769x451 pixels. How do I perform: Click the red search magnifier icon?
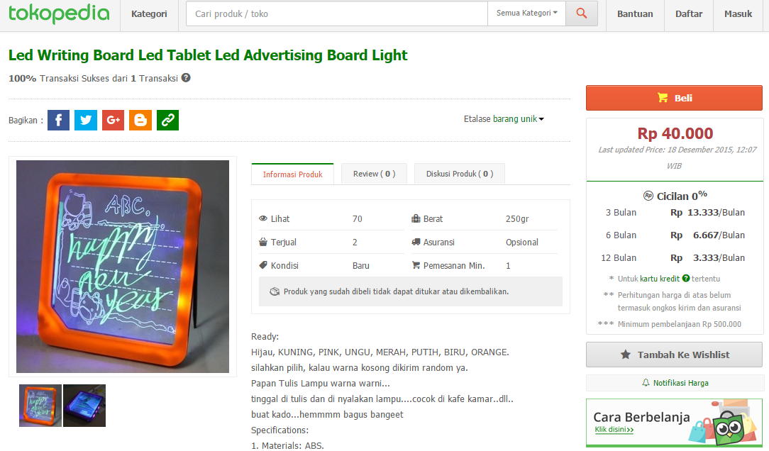click(581, 13)
